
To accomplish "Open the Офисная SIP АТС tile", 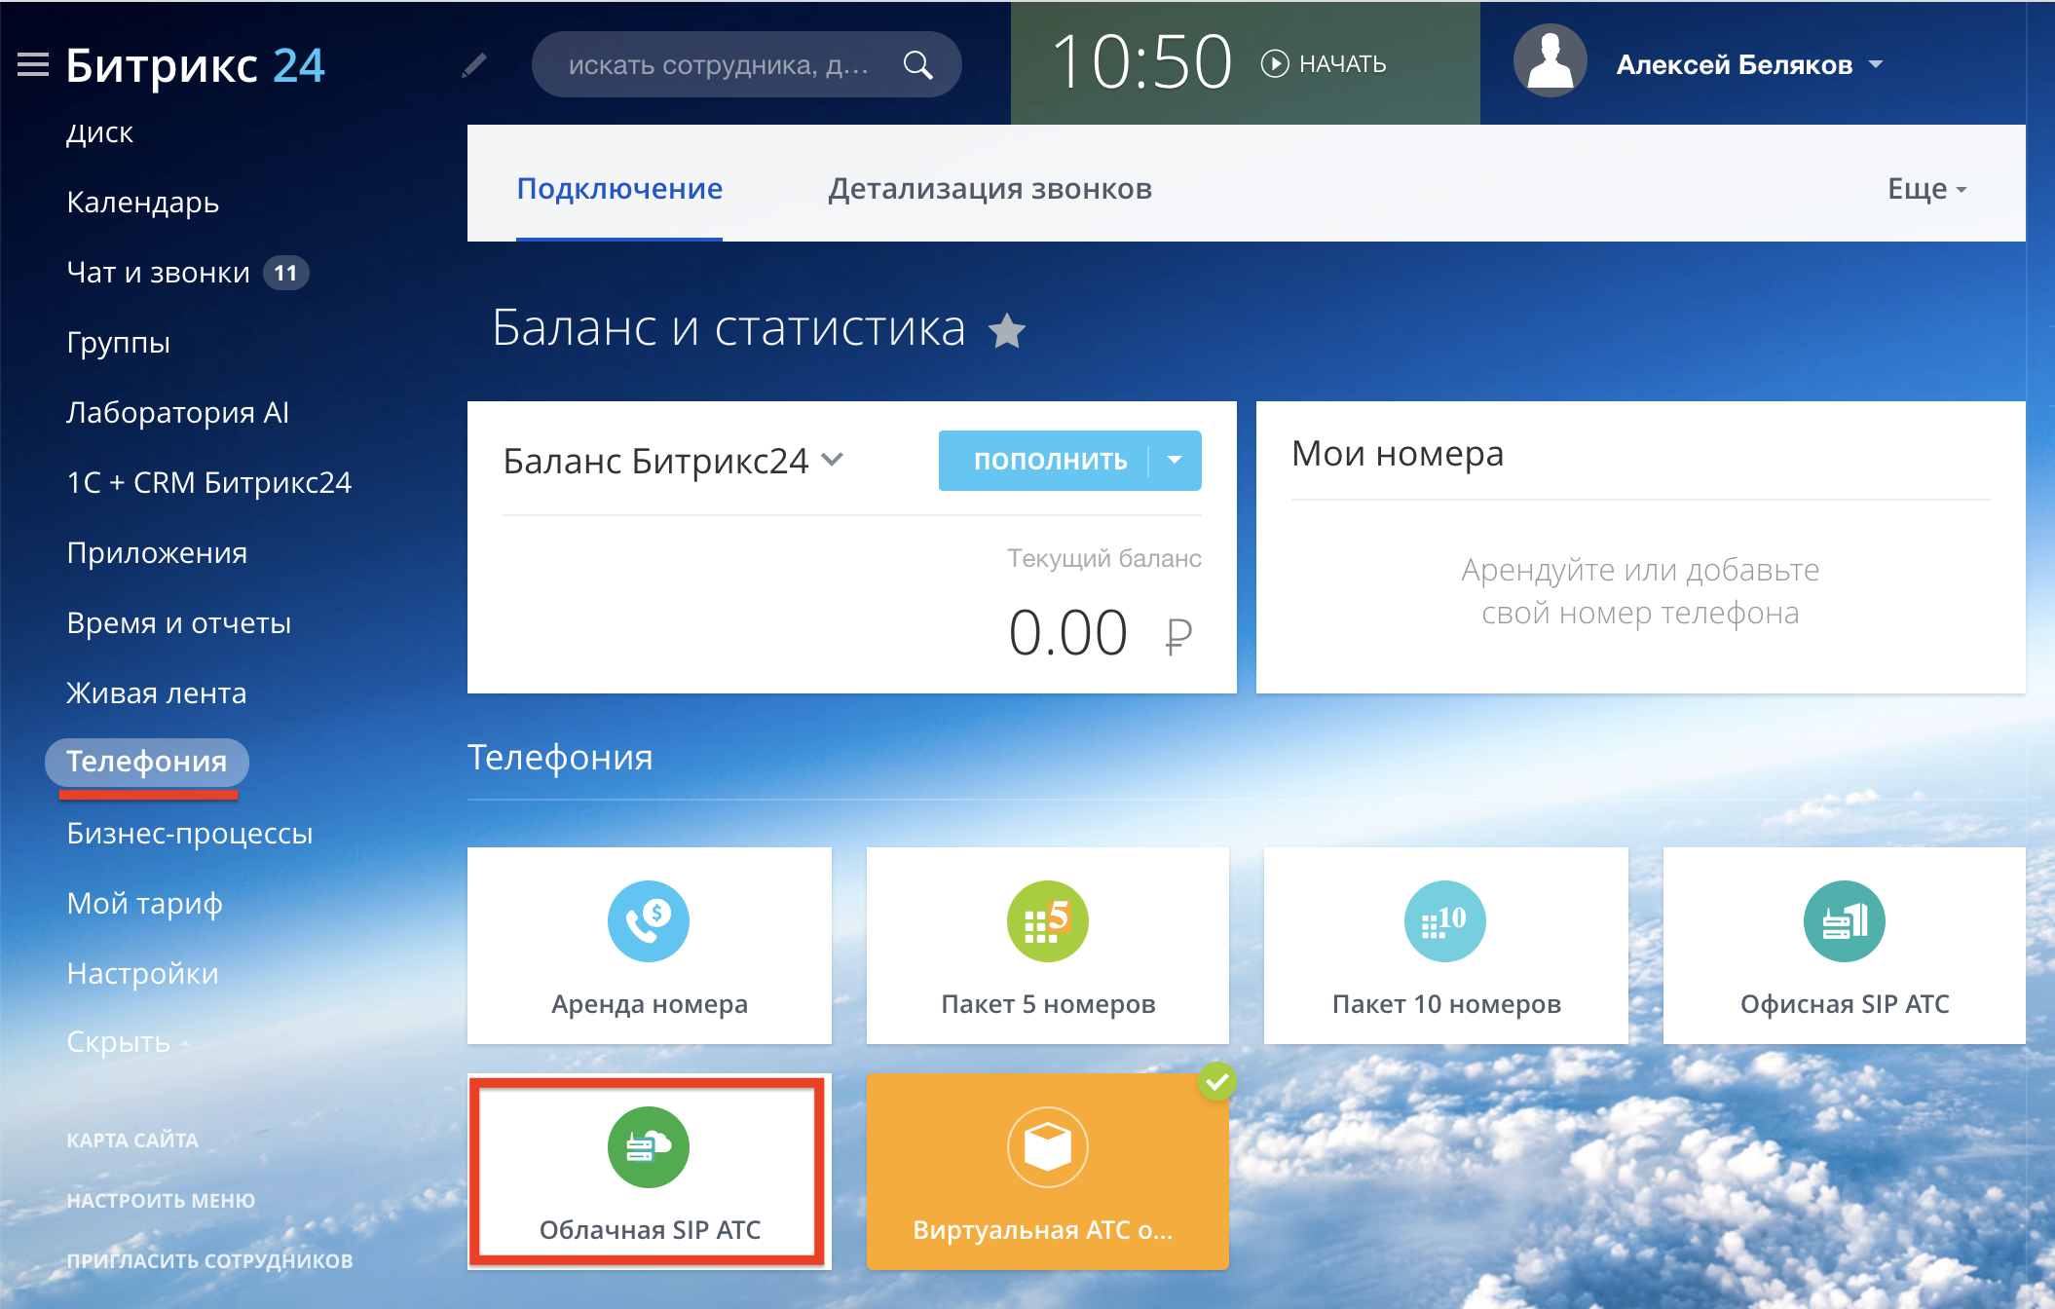I will (1844, 945).
